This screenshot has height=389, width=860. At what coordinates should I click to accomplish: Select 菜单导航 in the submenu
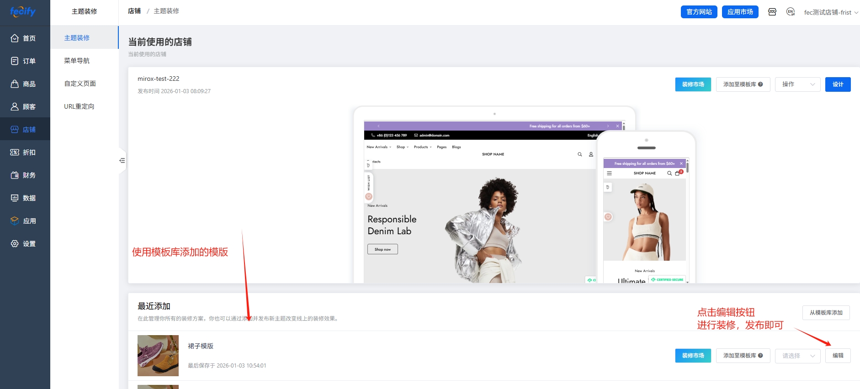77,61
